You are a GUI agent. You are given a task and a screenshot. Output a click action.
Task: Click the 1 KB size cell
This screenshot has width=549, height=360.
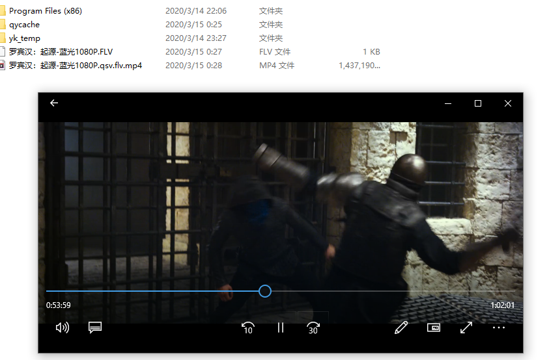pos(371,52)
